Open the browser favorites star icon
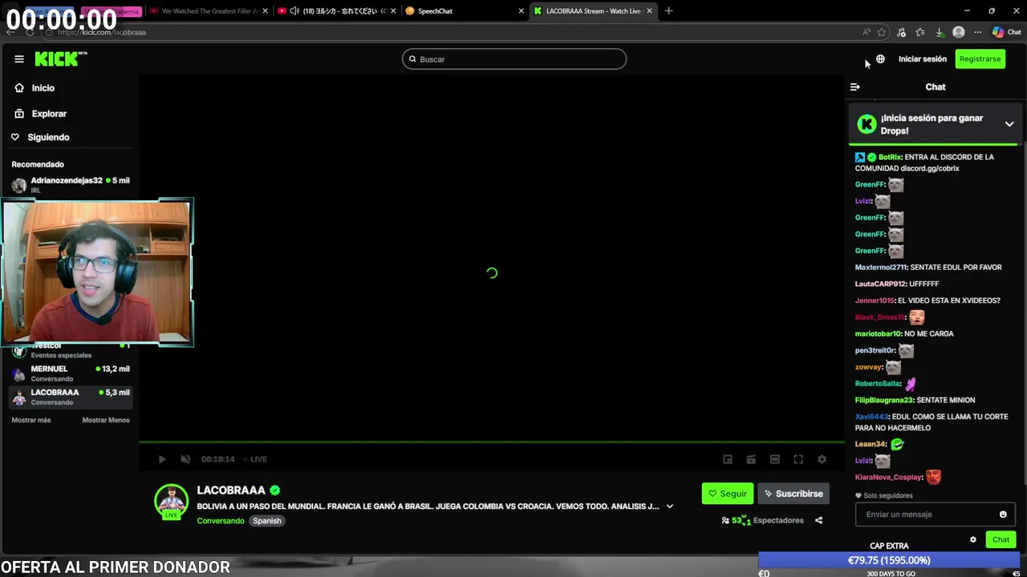Screen dimensions: 1027x577 [x=882, y=32]
